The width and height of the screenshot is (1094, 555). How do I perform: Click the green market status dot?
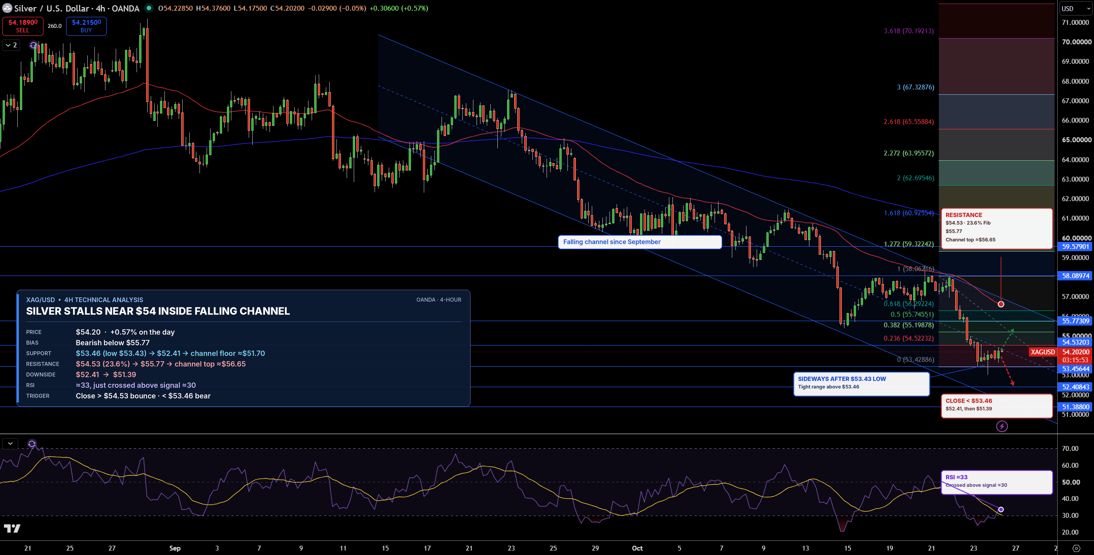click(149, 8)
